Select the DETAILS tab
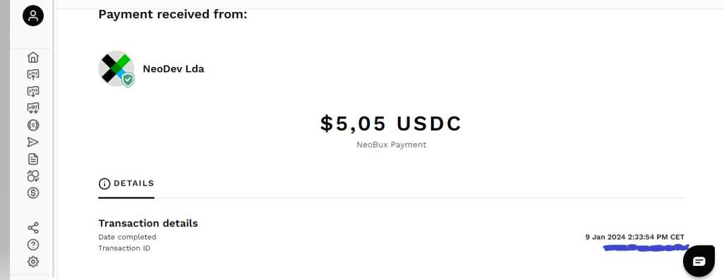Viewport: 724px width, 280px height. (126, 183)
